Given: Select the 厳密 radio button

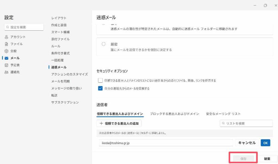Looking at the screenshot, I should pos(103,44).
